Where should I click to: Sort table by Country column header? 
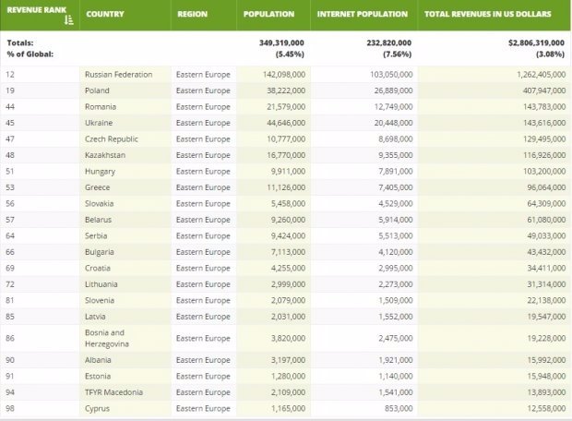click(105, 15)
